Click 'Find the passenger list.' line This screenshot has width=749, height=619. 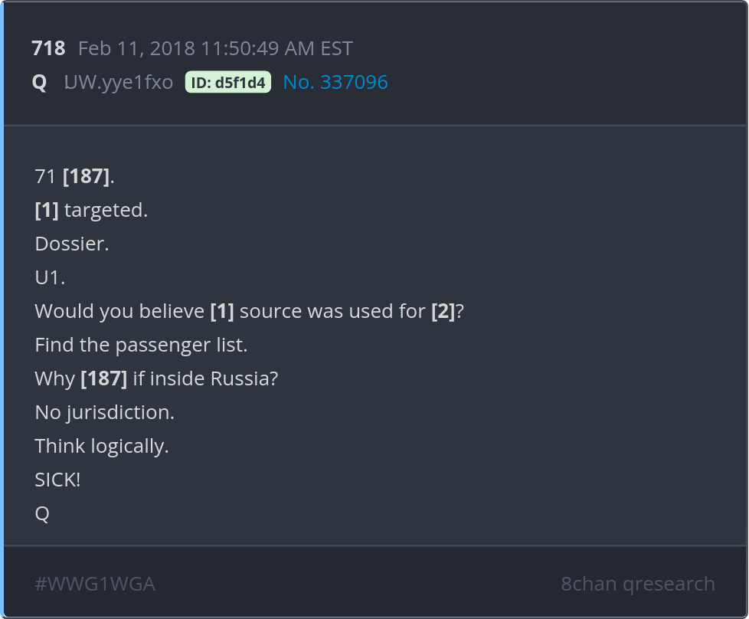[x=141, y=345]
